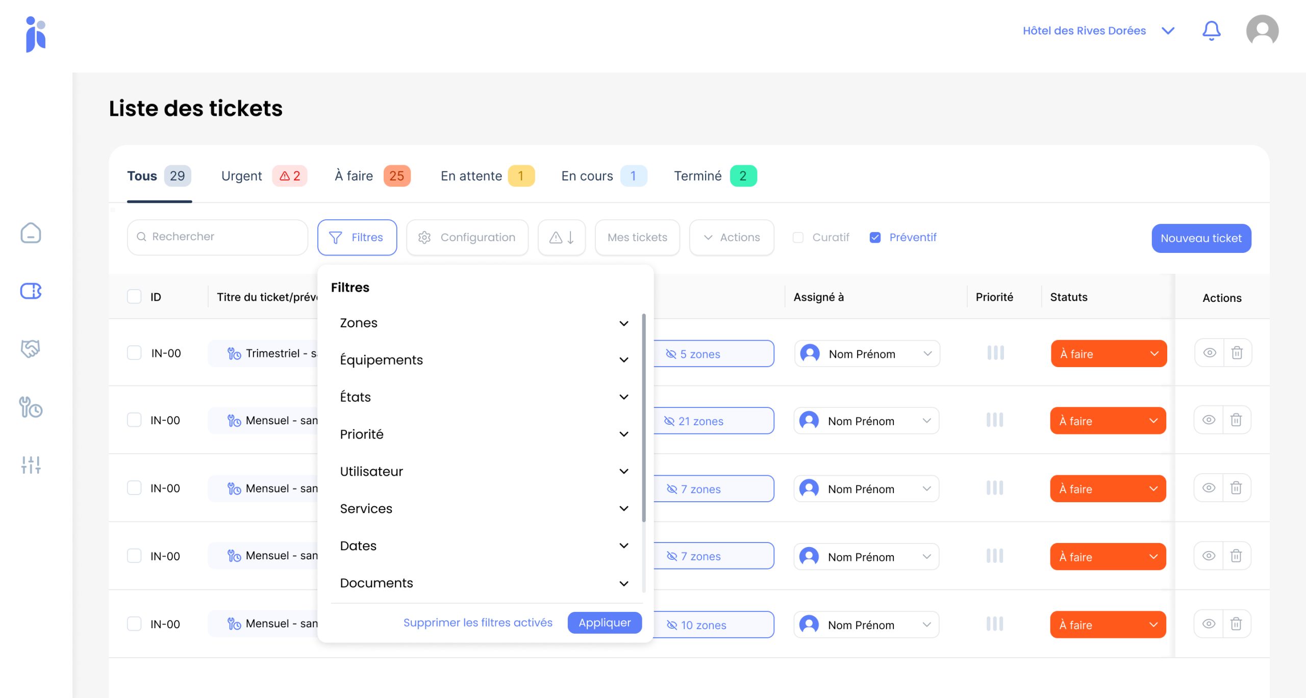The height and width of the screenshot is (698, 1306).
Task: Toggle the select-all checkbox in ID header
Action: [x=134, y=297]
